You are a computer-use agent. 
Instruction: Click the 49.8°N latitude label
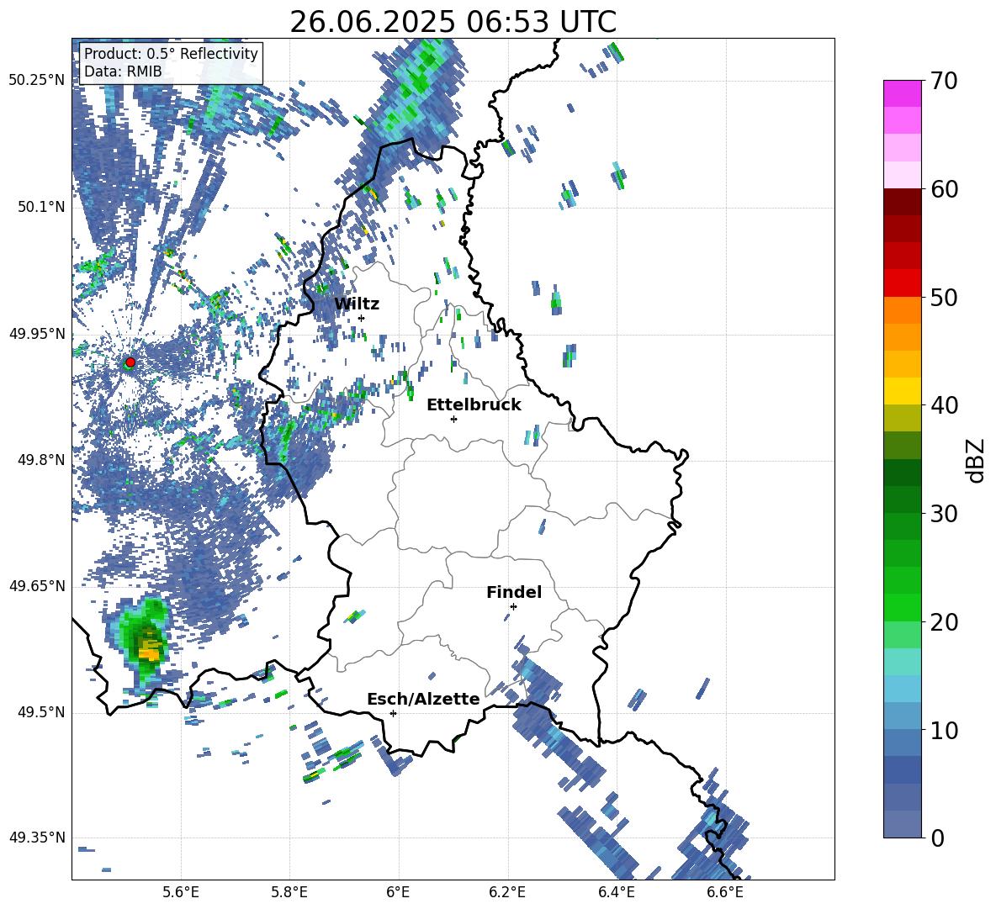(41, 460)
